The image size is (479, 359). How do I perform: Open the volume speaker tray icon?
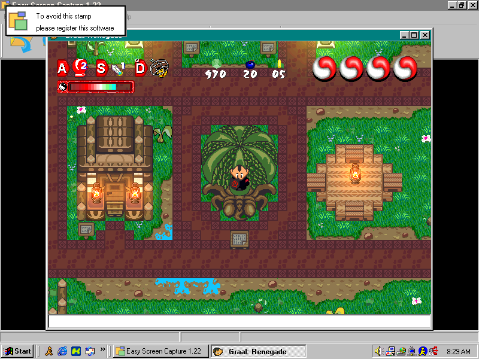tap(379, 351)
